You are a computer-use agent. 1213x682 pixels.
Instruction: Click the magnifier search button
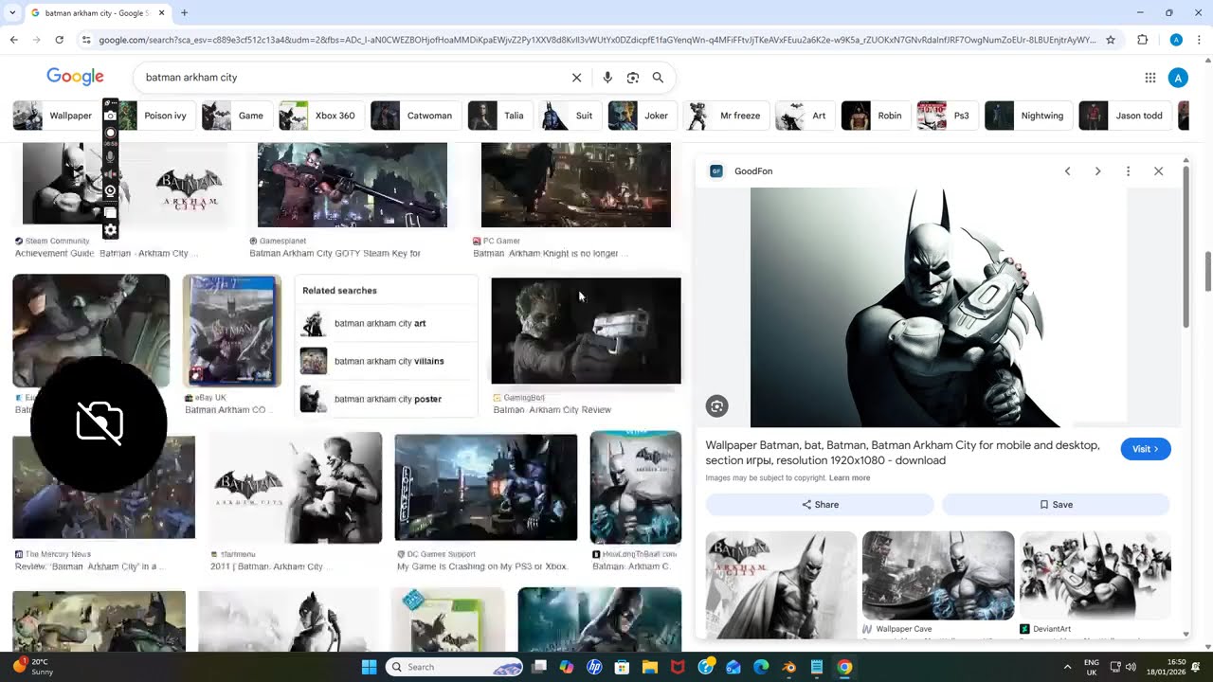(x=658, y=78)
